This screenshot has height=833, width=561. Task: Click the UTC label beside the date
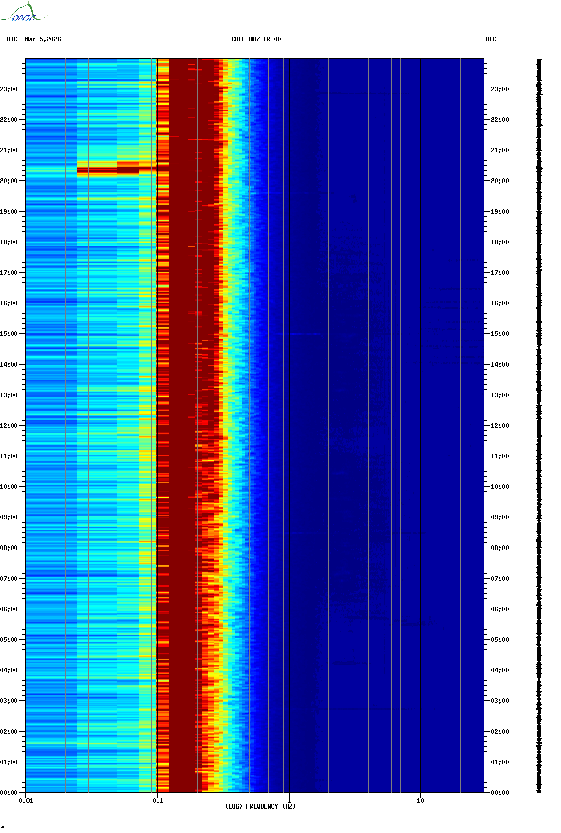12,39
